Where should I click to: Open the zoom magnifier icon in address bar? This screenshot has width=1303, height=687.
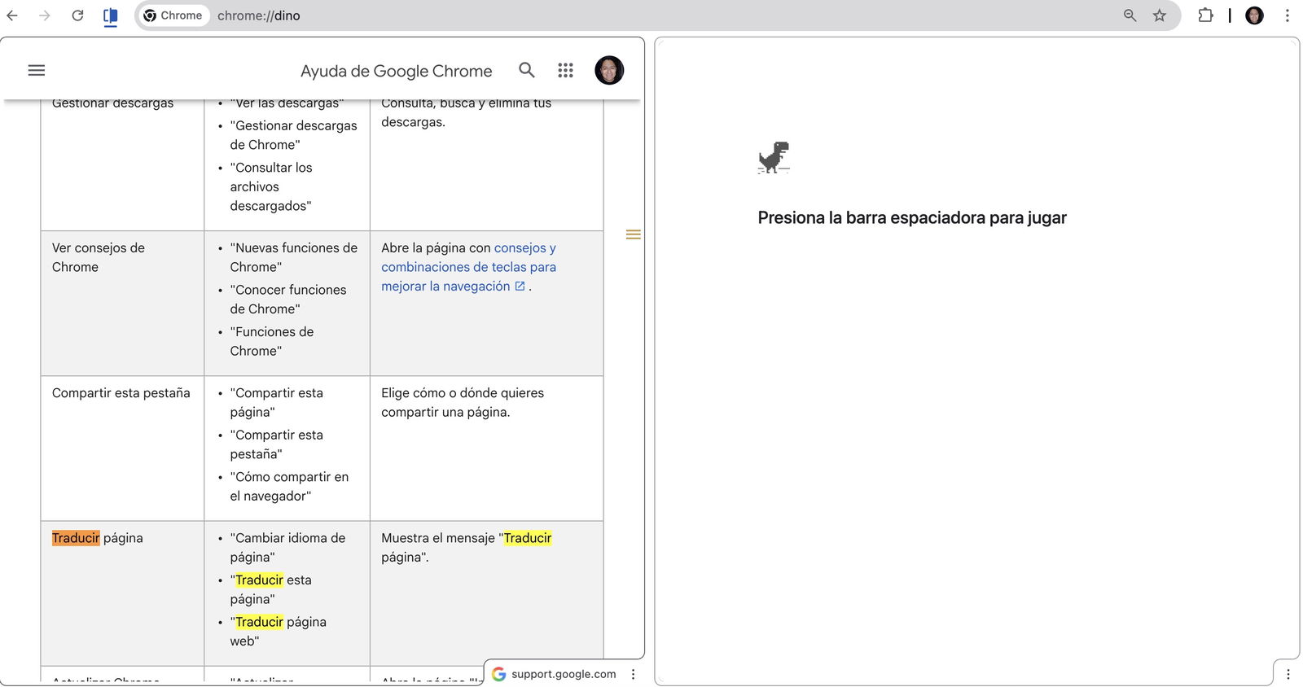click(x=1130, y=15)
